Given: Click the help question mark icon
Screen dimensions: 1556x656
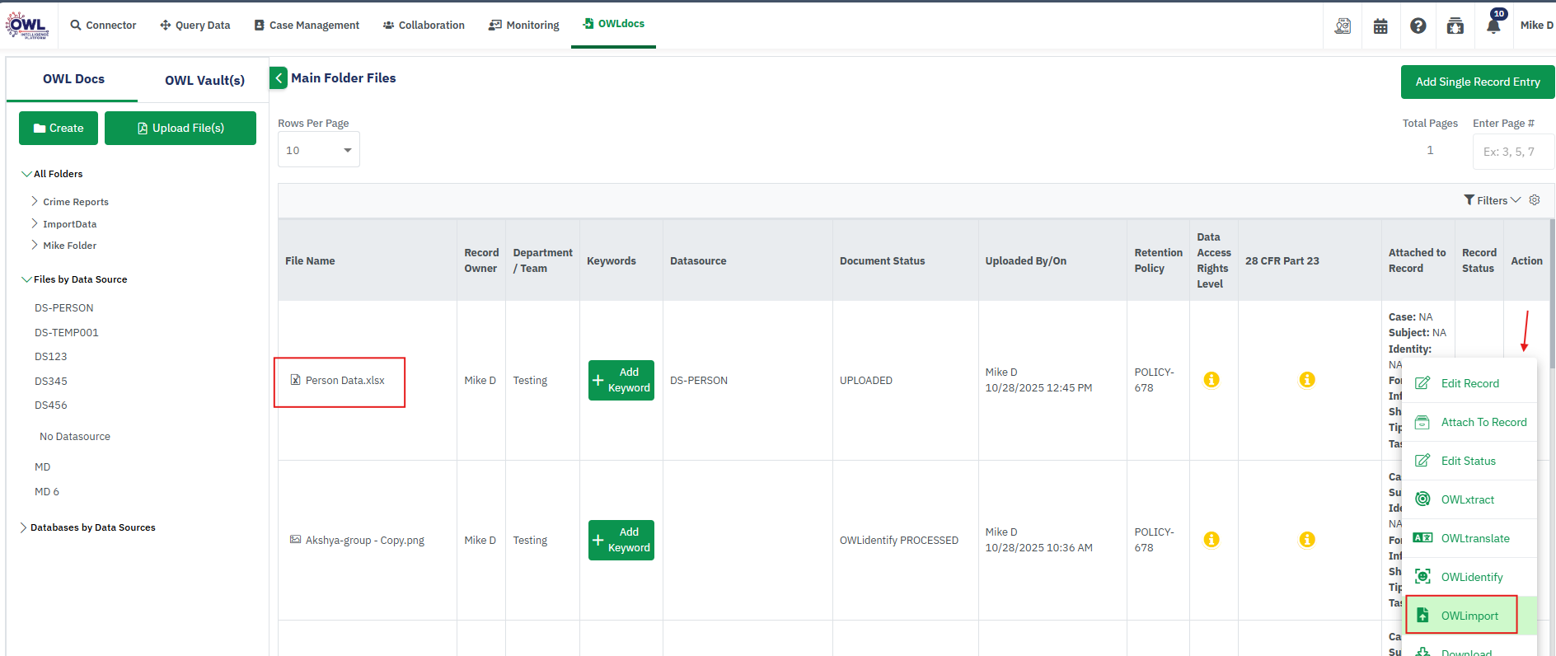Looking at the screenshot, I should (x=1418, y=26).
